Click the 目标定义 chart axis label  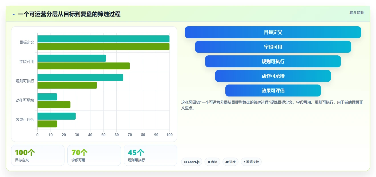click(27, 42)
